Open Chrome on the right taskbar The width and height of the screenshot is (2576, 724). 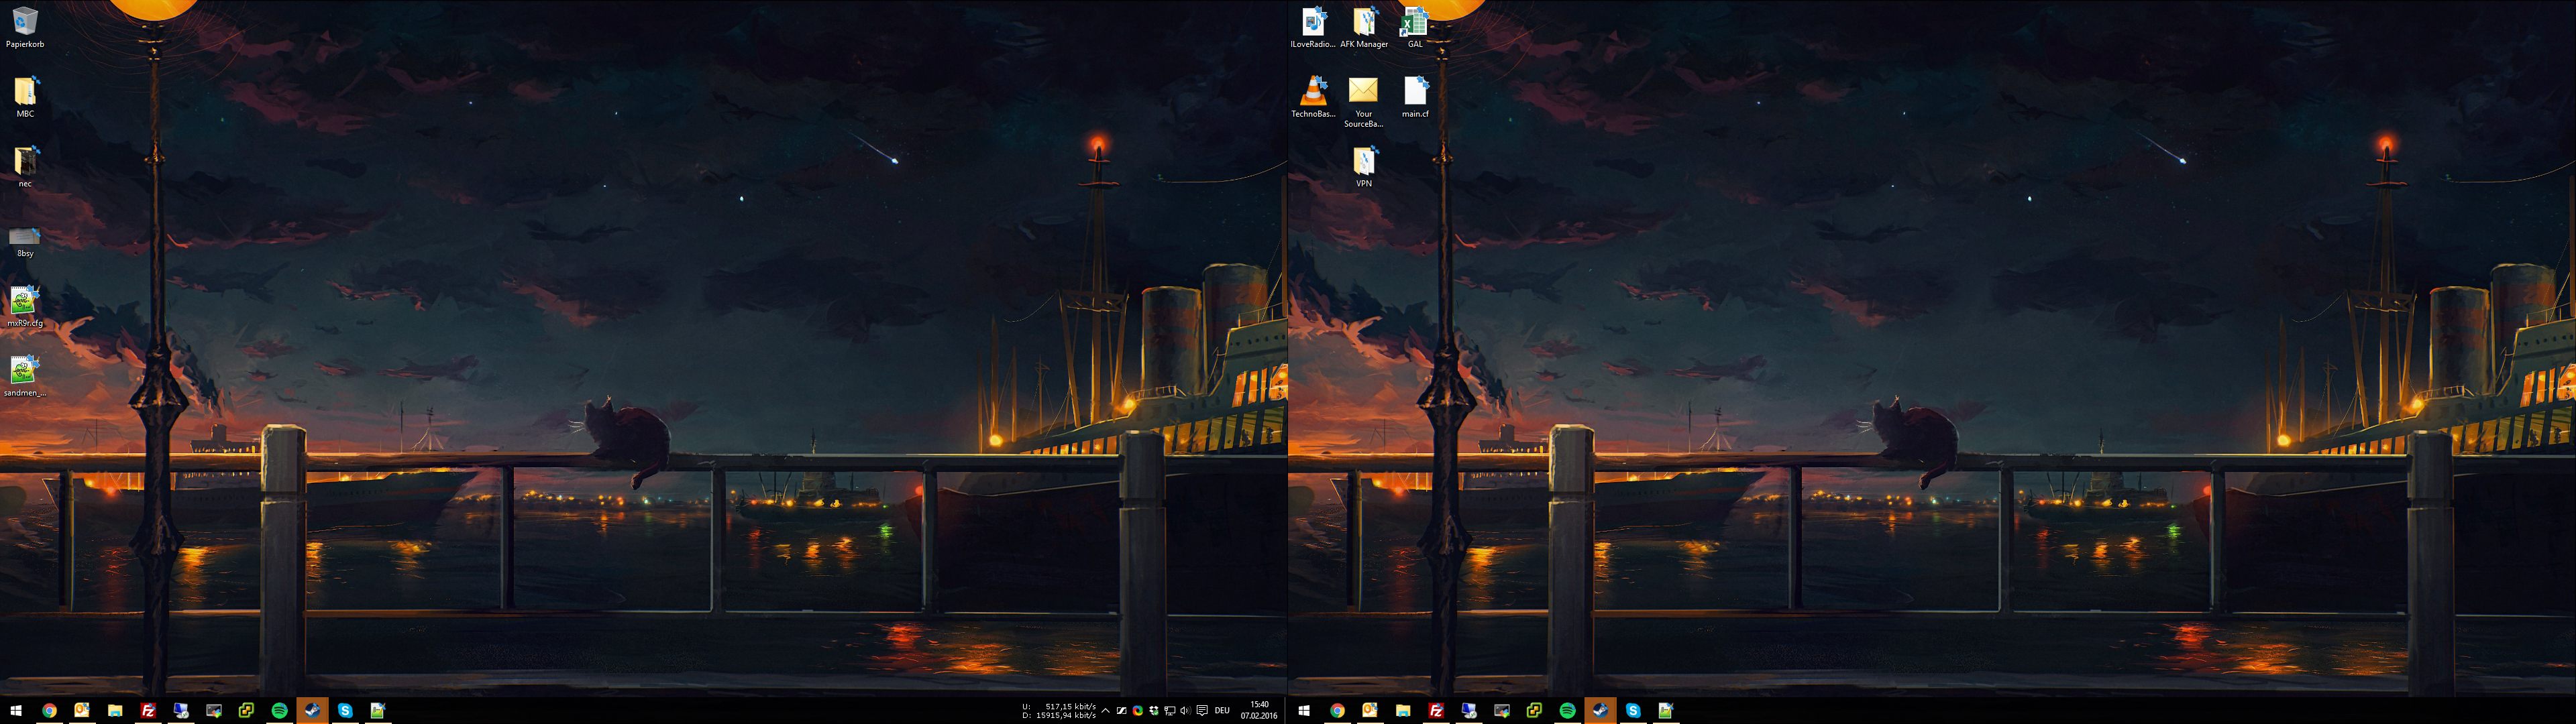coord(1337,710)
